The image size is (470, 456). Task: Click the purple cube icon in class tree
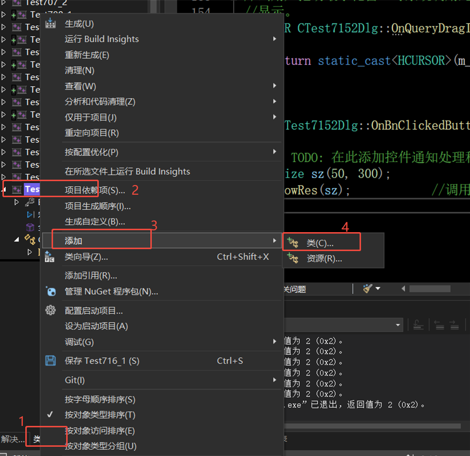30,227
